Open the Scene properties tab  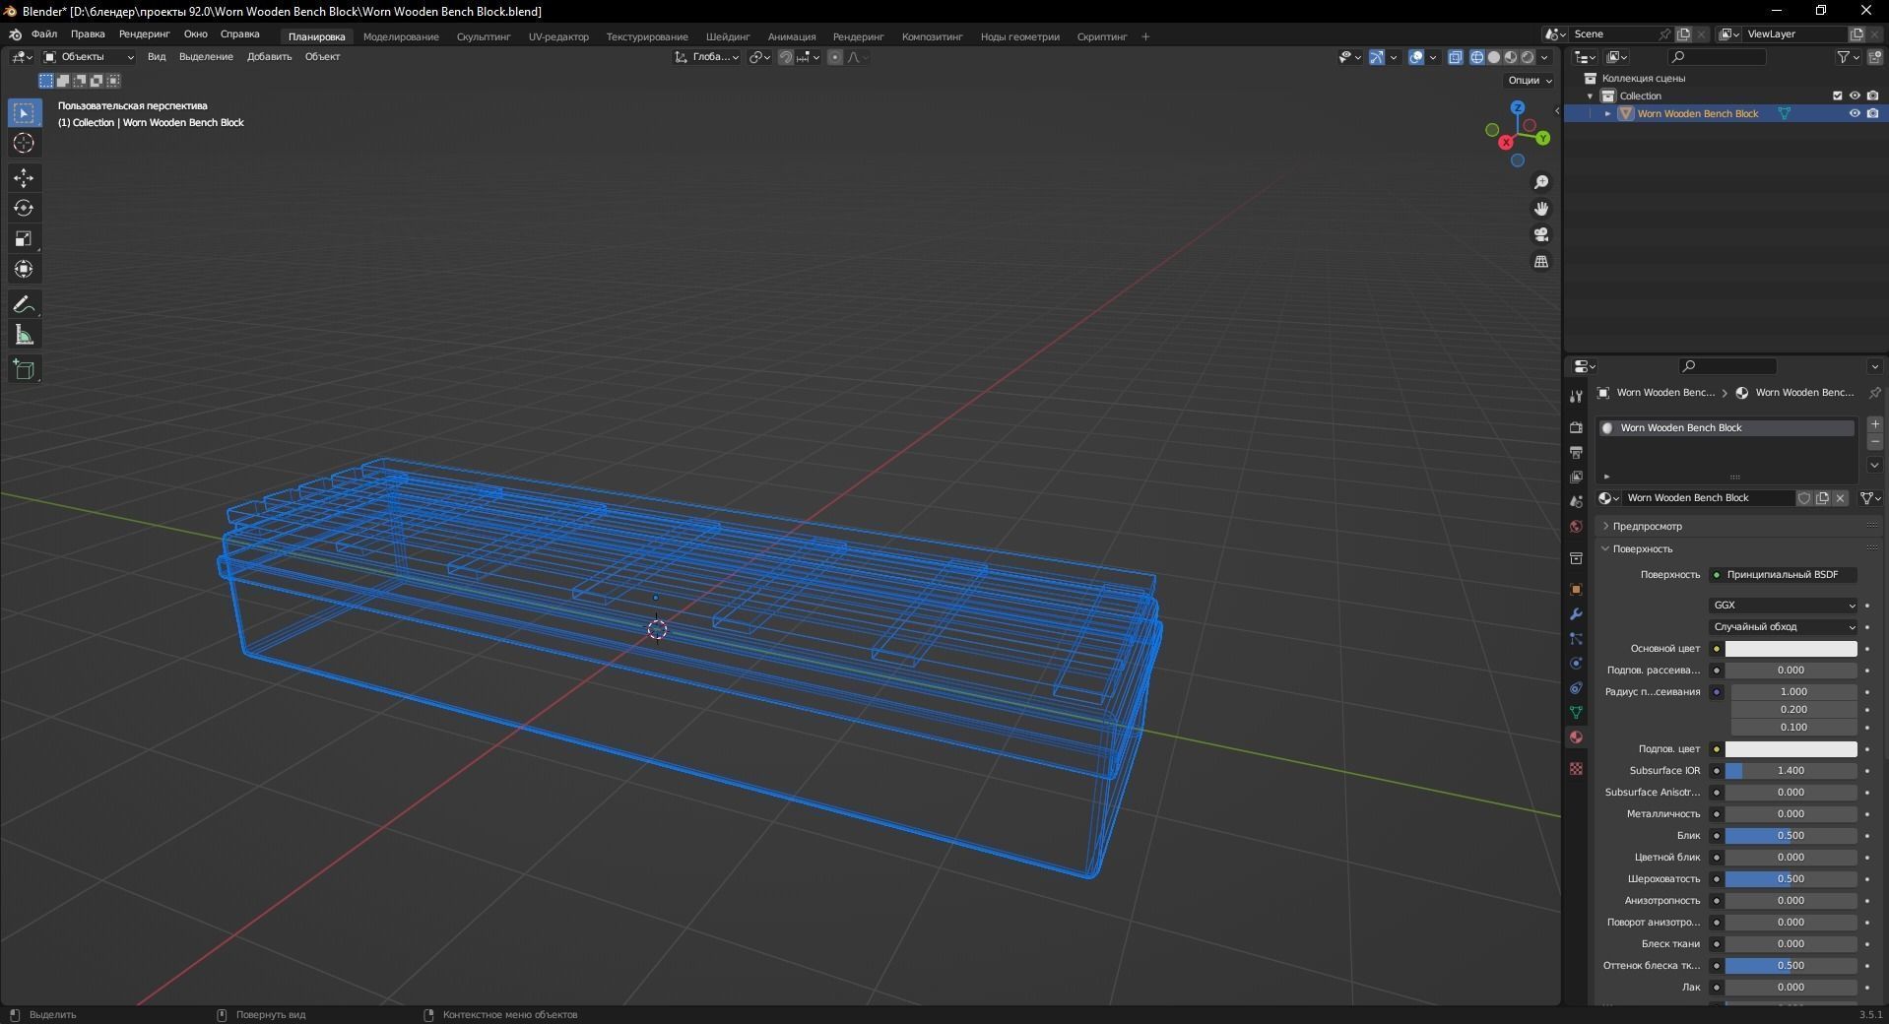click(1576, 501)
